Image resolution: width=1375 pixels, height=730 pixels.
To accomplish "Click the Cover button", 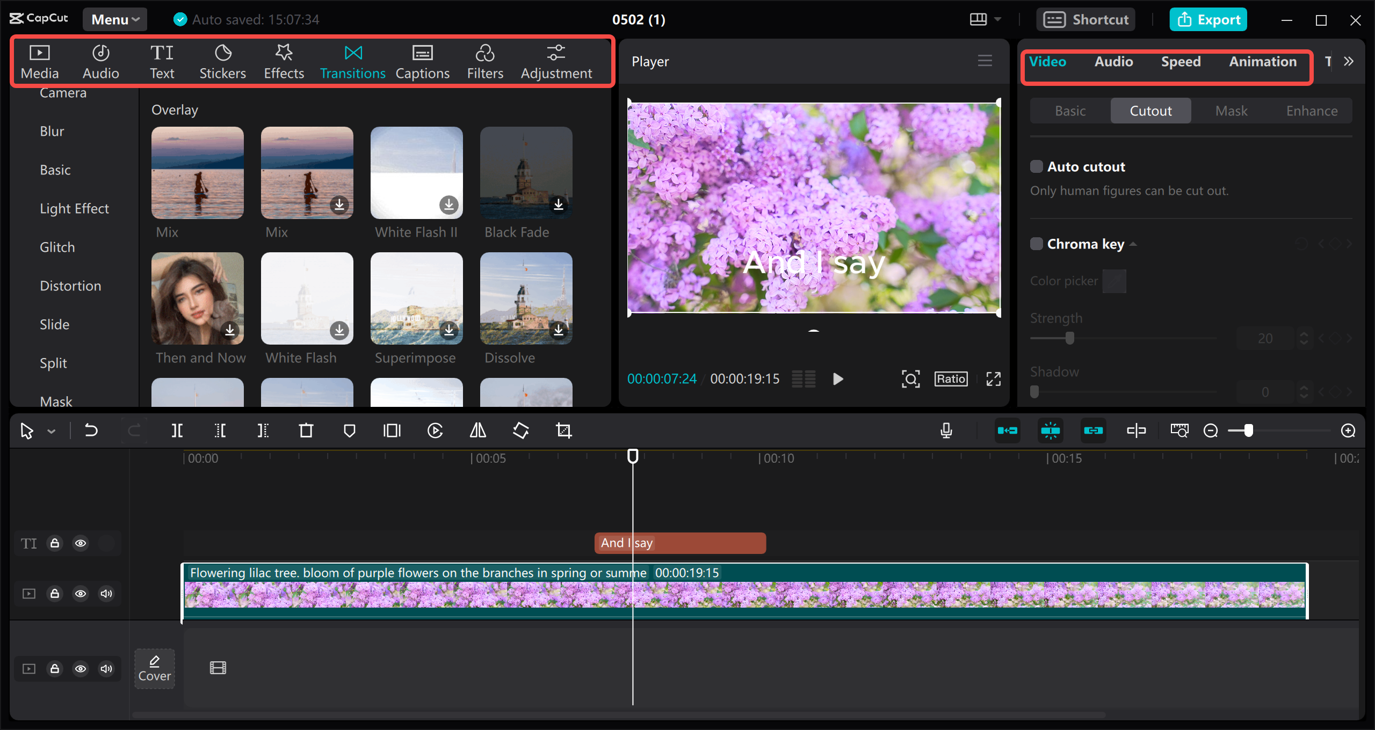I will (155, 669).
